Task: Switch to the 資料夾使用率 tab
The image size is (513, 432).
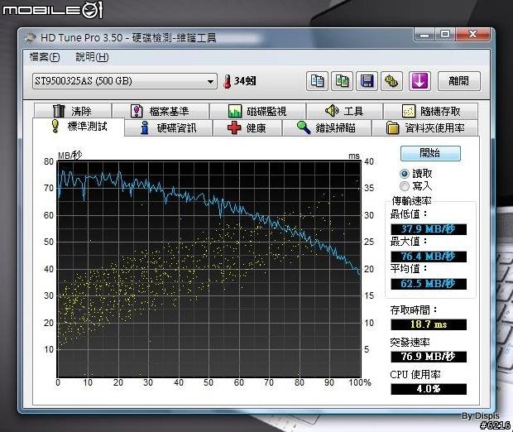Action: 425,128
